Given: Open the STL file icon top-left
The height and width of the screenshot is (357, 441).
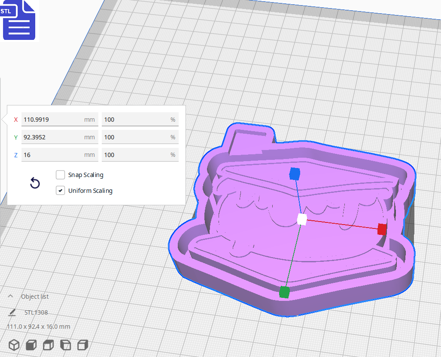Looking at the screenshot, I should pos(19,20).
